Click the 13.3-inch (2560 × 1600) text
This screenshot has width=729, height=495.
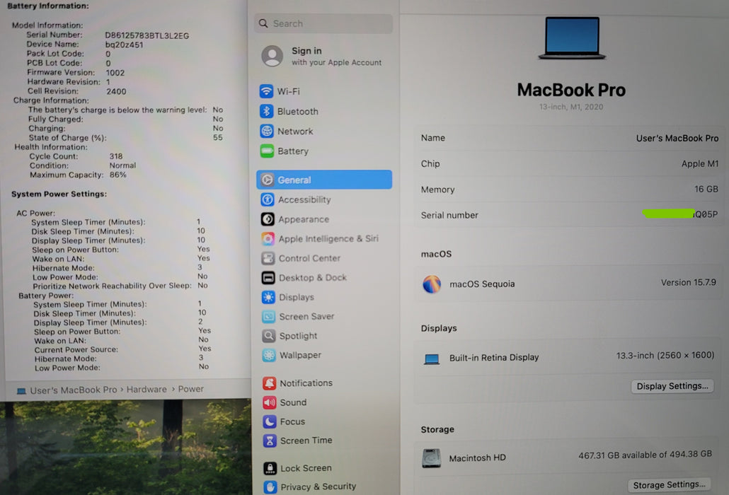point(665,355)
